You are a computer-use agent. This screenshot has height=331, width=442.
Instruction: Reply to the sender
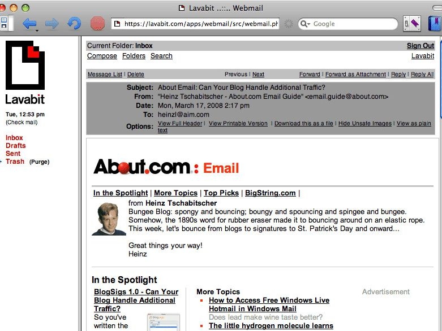pos(398,74)
